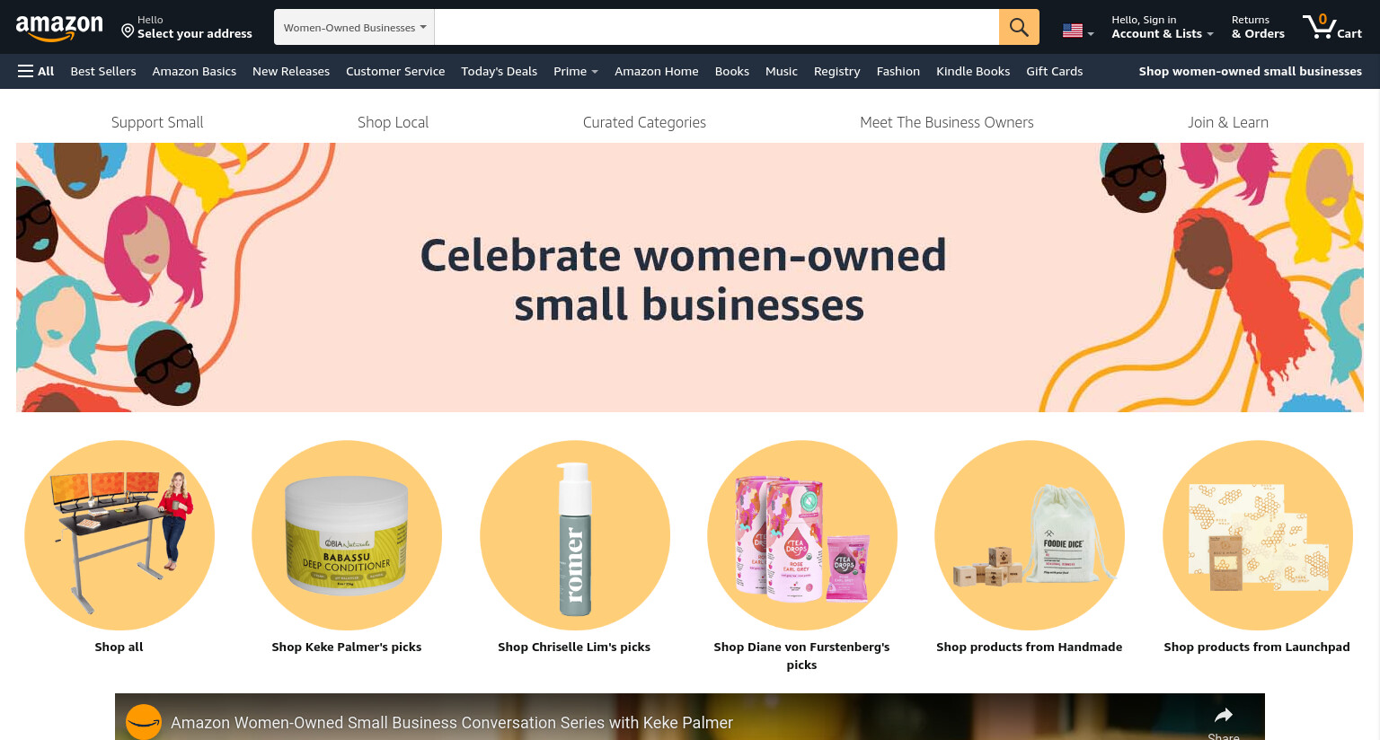Expand the Account & Lists menu
This screenshot has height=740, width=1380.
pos(1162,27)
